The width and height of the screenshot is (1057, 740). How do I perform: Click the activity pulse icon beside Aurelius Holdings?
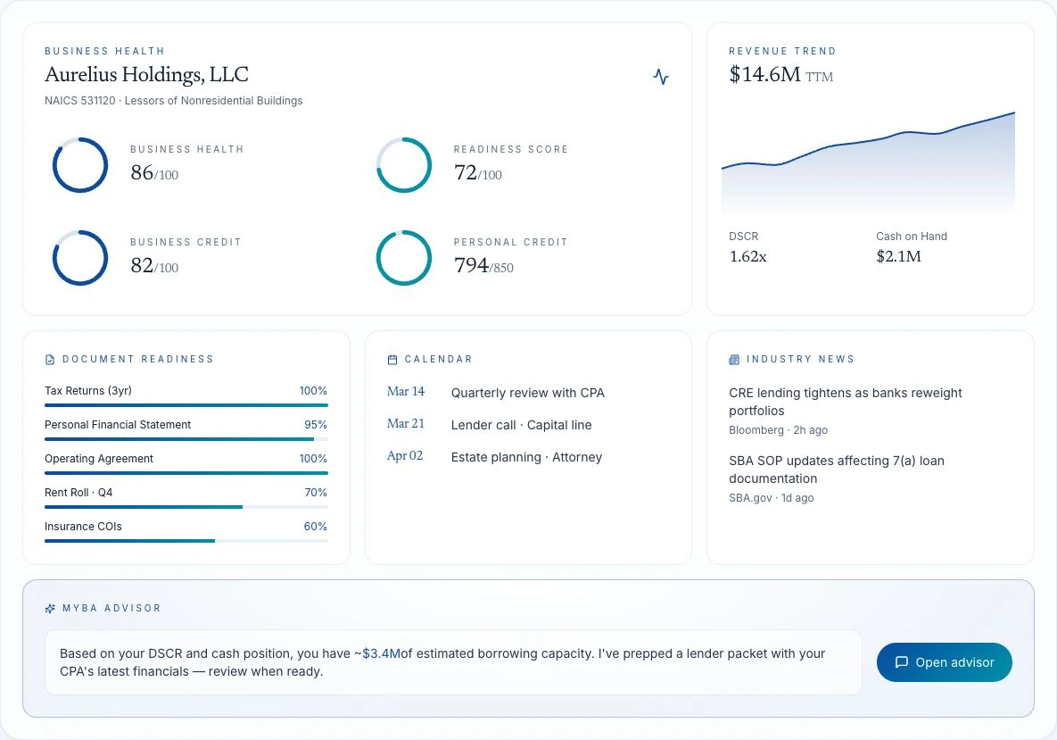coord(661,76)
